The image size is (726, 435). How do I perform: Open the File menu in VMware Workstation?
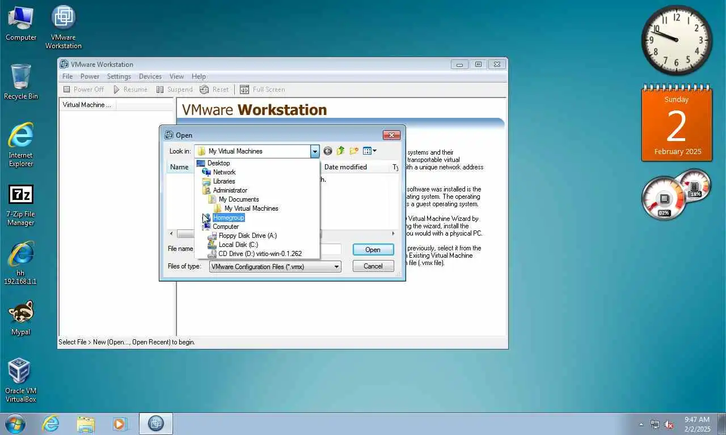point(67,76)
